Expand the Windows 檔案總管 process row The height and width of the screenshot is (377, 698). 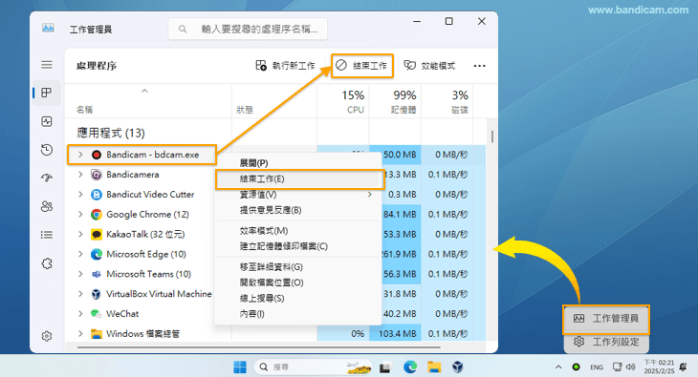coord(80,334)
